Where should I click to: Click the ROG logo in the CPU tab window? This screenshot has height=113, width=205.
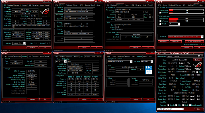(x=44, y=12)
